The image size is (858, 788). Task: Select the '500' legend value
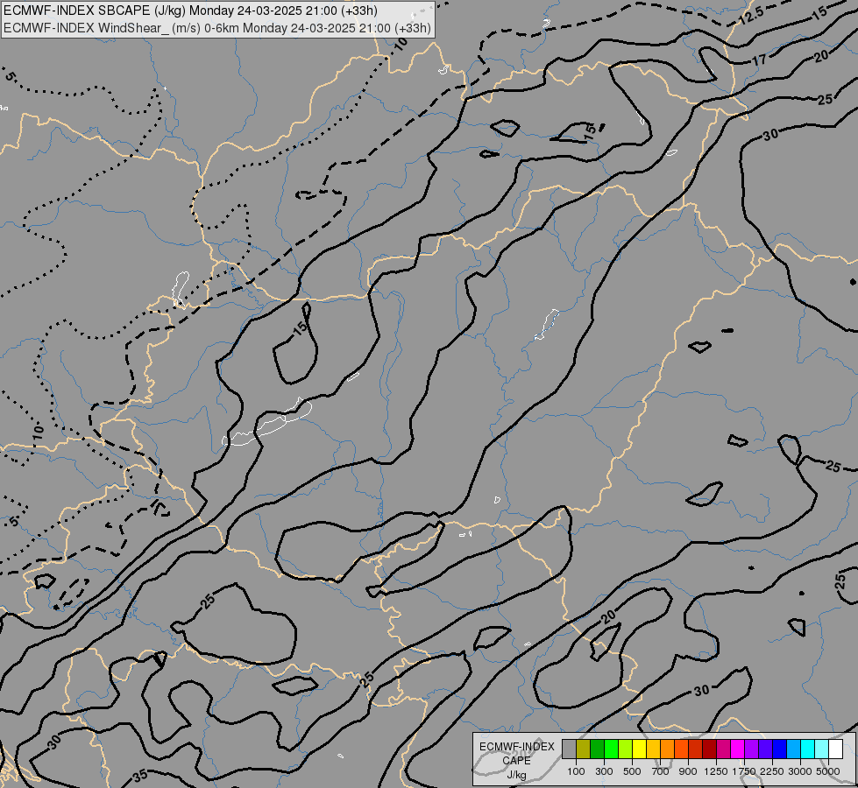[632, 771]
